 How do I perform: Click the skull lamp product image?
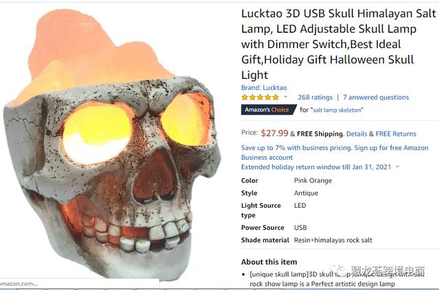click(112, 143)
